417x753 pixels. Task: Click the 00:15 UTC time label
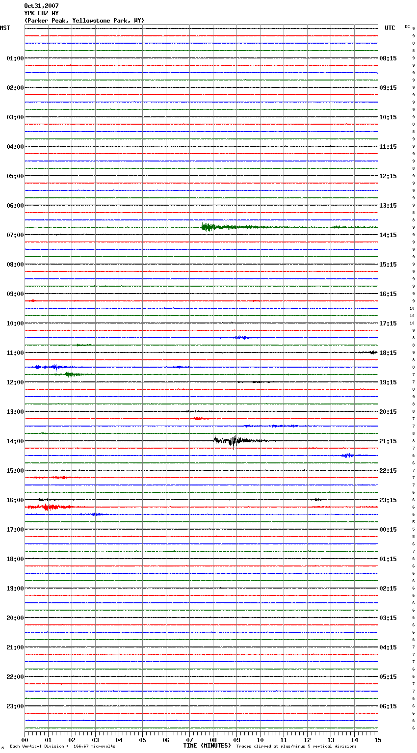point(388,529)
